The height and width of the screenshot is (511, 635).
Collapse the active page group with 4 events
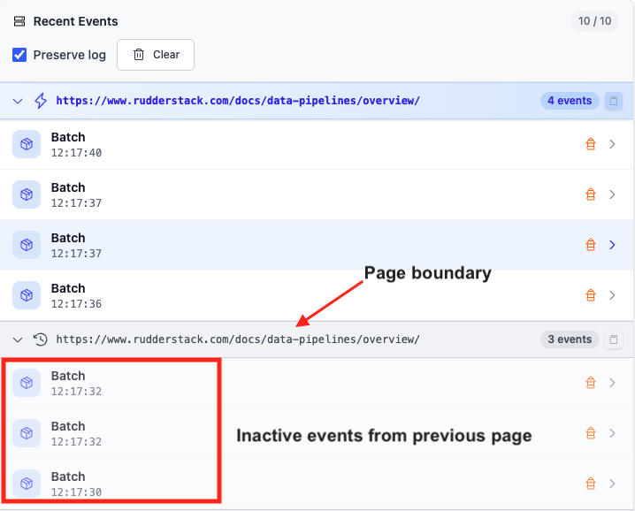click(18, 101)
